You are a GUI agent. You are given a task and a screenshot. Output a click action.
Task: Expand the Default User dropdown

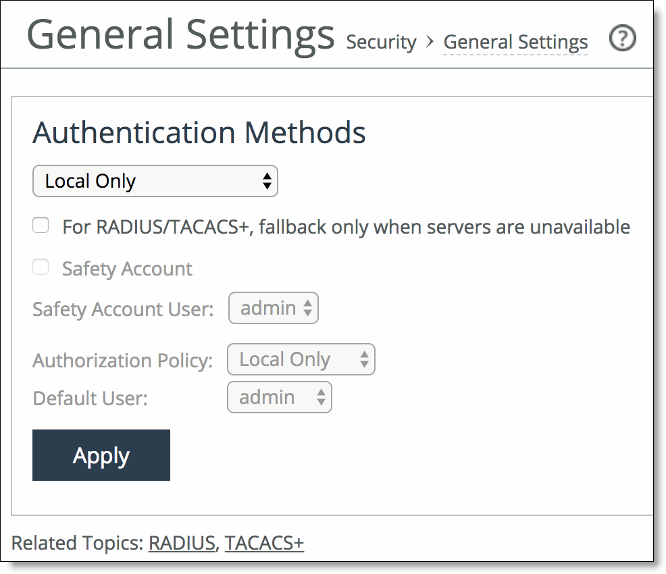[280, 397]
